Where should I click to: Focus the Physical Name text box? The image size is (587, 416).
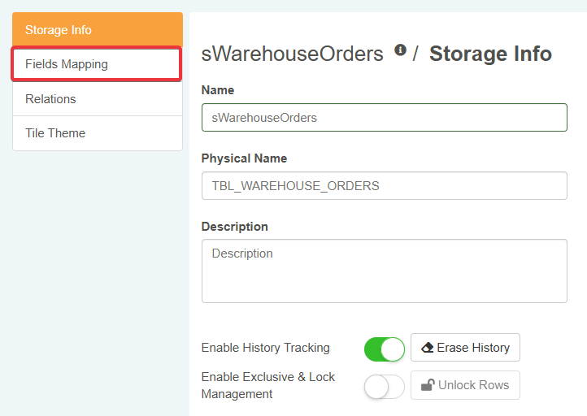tap(384, 186)
